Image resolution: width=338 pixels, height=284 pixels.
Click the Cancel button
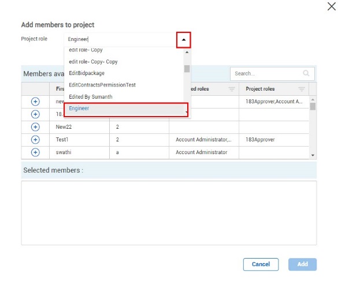(261, 264)
